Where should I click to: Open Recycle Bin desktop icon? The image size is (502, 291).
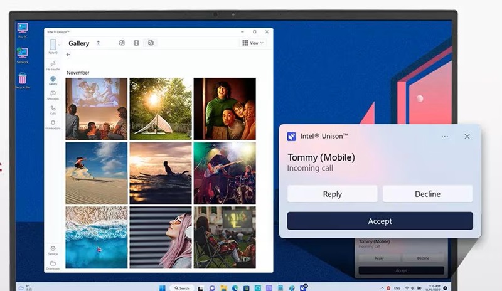[x=23, y=81]
